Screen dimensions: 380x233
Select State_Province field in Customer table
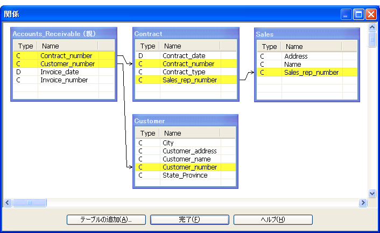(185, 175)
